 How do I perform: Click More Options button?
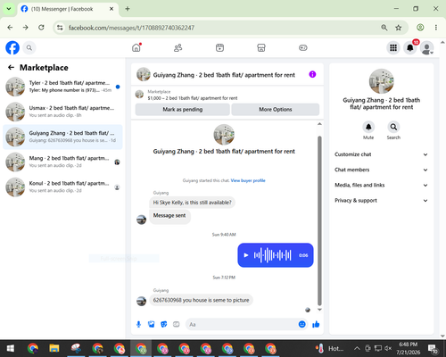[276, 109]
